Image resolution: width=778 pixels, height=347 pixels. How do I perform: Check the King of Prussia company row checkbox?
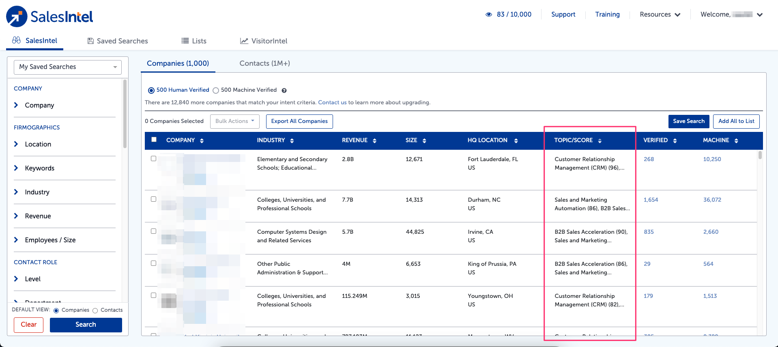153,263
